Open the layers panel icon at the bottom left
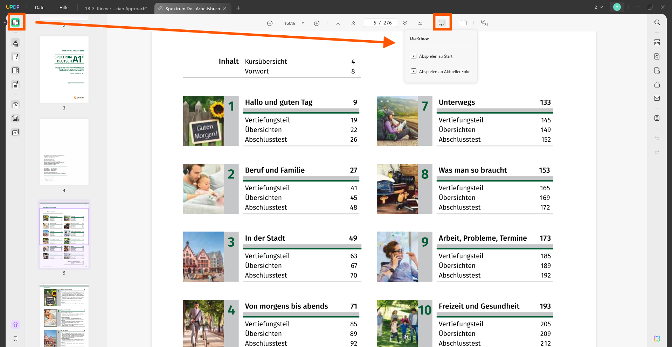Image resolution: width=672 pixels, height=347 pixels. (15, 325)
